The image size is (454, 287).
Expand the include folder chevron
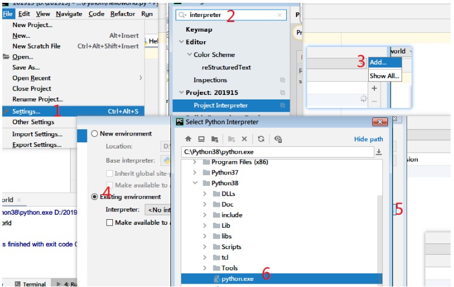[205, 215]
